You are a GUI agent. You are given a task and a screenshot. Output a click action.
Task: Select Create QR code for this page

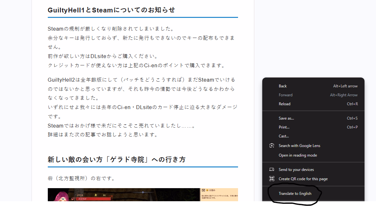click(x=303, y=179)
